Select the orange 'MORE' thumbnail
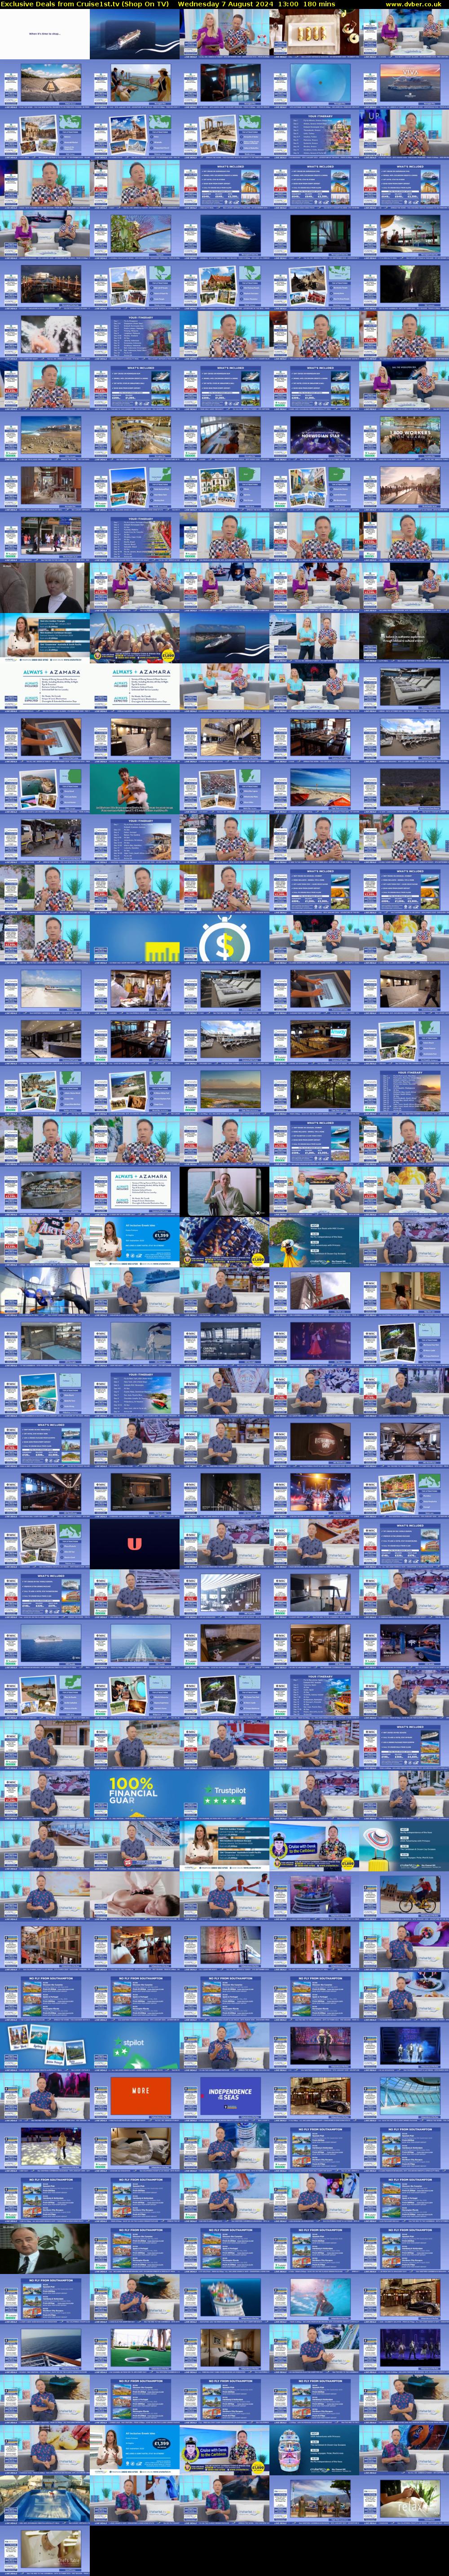Viewport: 449px width, 2576px height. coord(135,2096)
